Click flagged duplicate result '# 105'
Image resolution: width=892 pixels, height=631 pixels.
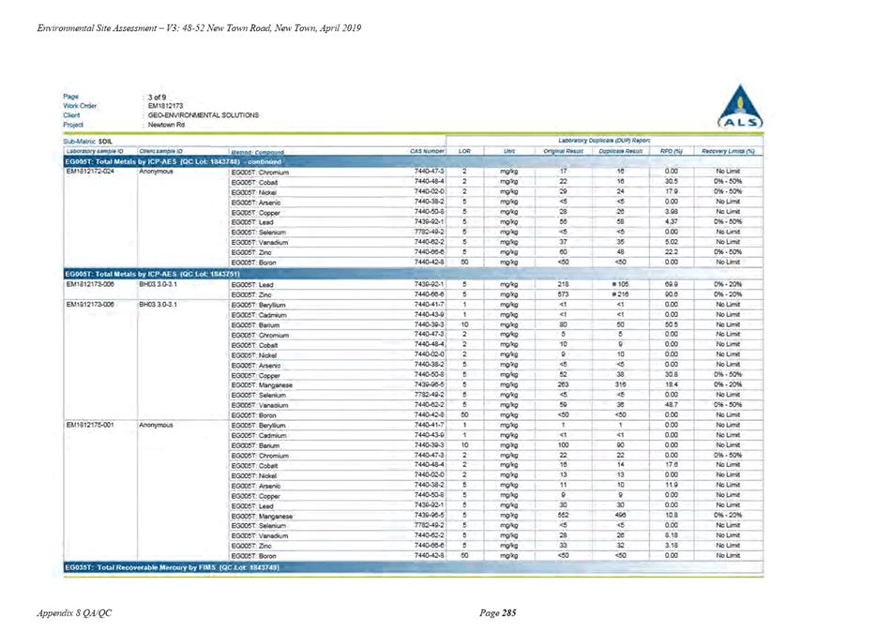(620, 284)
